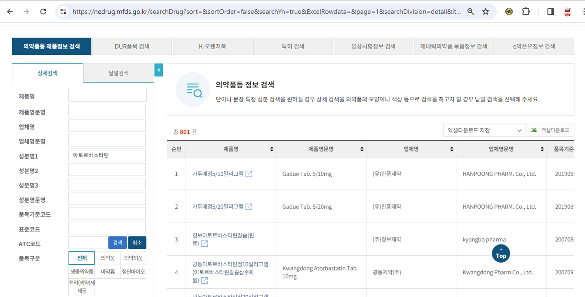The height and width of the screenshot is (297, 585).
Task: Click the 성분영문명 input field
Action: 107,199
